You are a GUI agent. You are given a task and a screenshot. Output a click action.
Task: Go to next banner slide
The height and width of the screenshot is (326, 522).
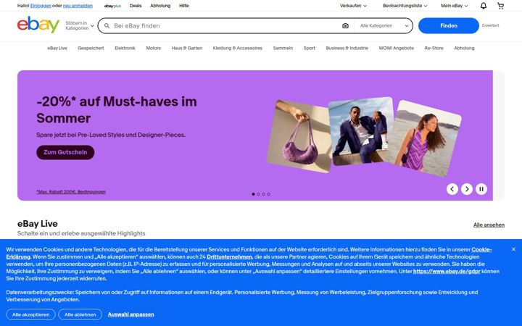click(x=467, y=189)
